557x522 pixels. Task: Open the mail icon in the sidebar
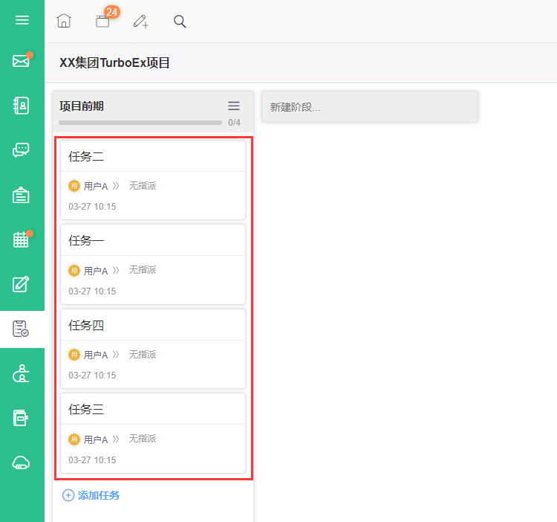click(x=22, y=61)
